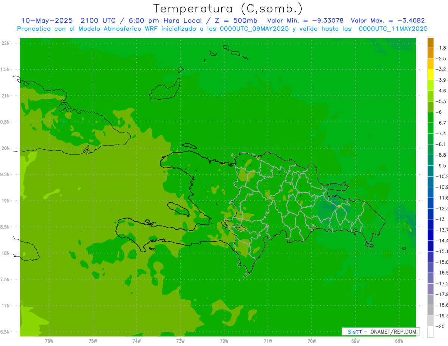The width and height of the screenshot is (448, 346).
Task: Click the date "10-May-2025" in header
Action: tap(47, 21)
